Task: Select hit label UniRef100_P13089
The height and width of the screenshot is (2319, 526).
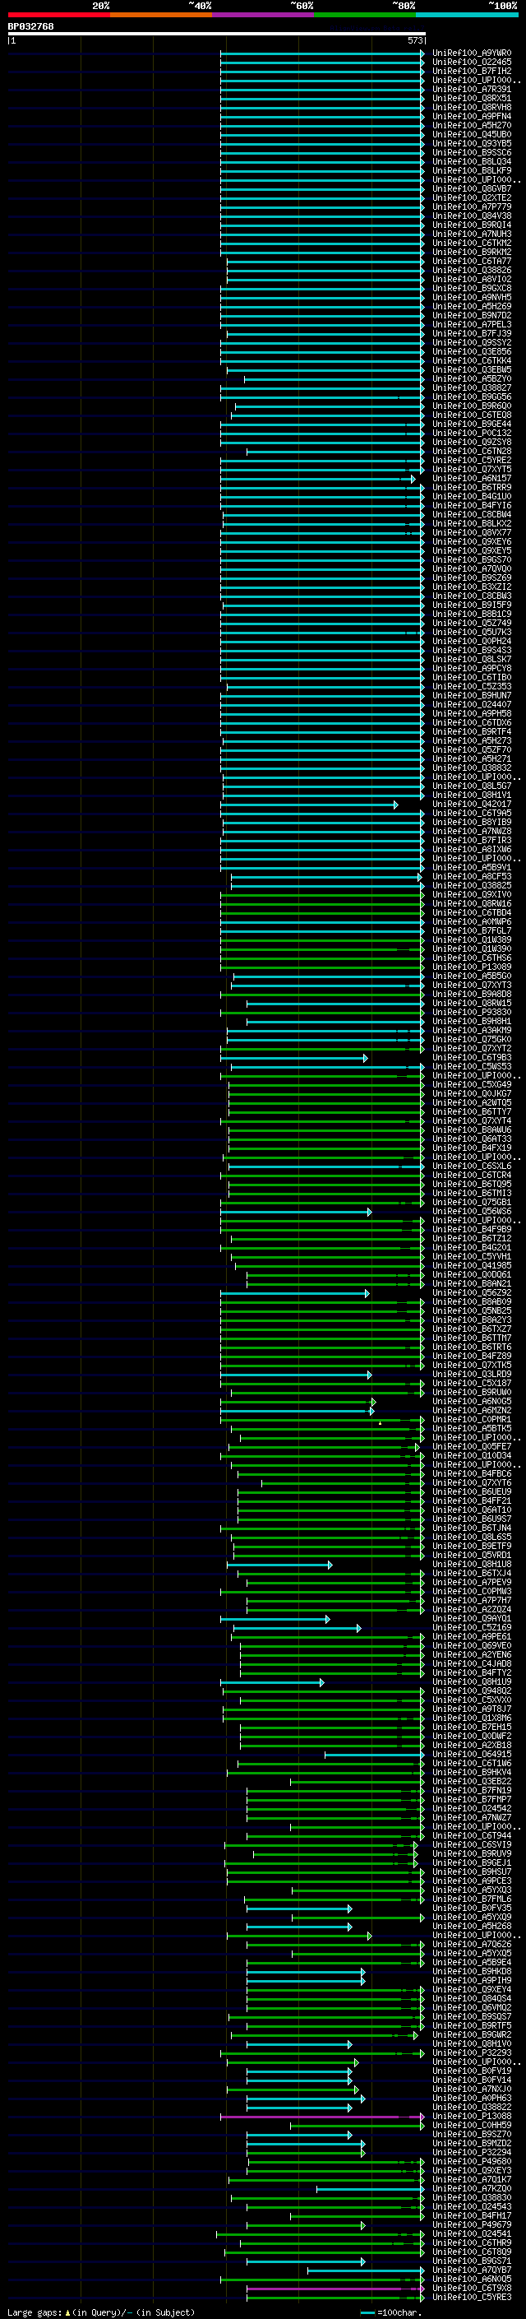Action: pos(471,967)
